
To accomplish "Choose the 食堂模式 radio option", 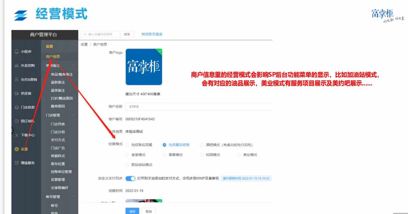I will 127,155.
